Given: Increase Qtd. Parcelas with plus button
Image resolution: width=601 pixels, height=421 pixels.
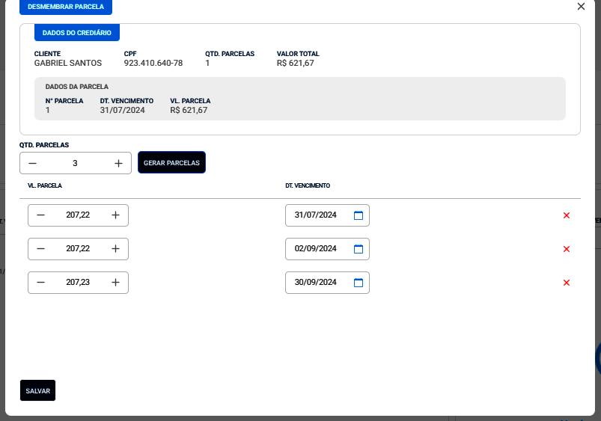Looking at the screenshot, I should click(118, 163).
